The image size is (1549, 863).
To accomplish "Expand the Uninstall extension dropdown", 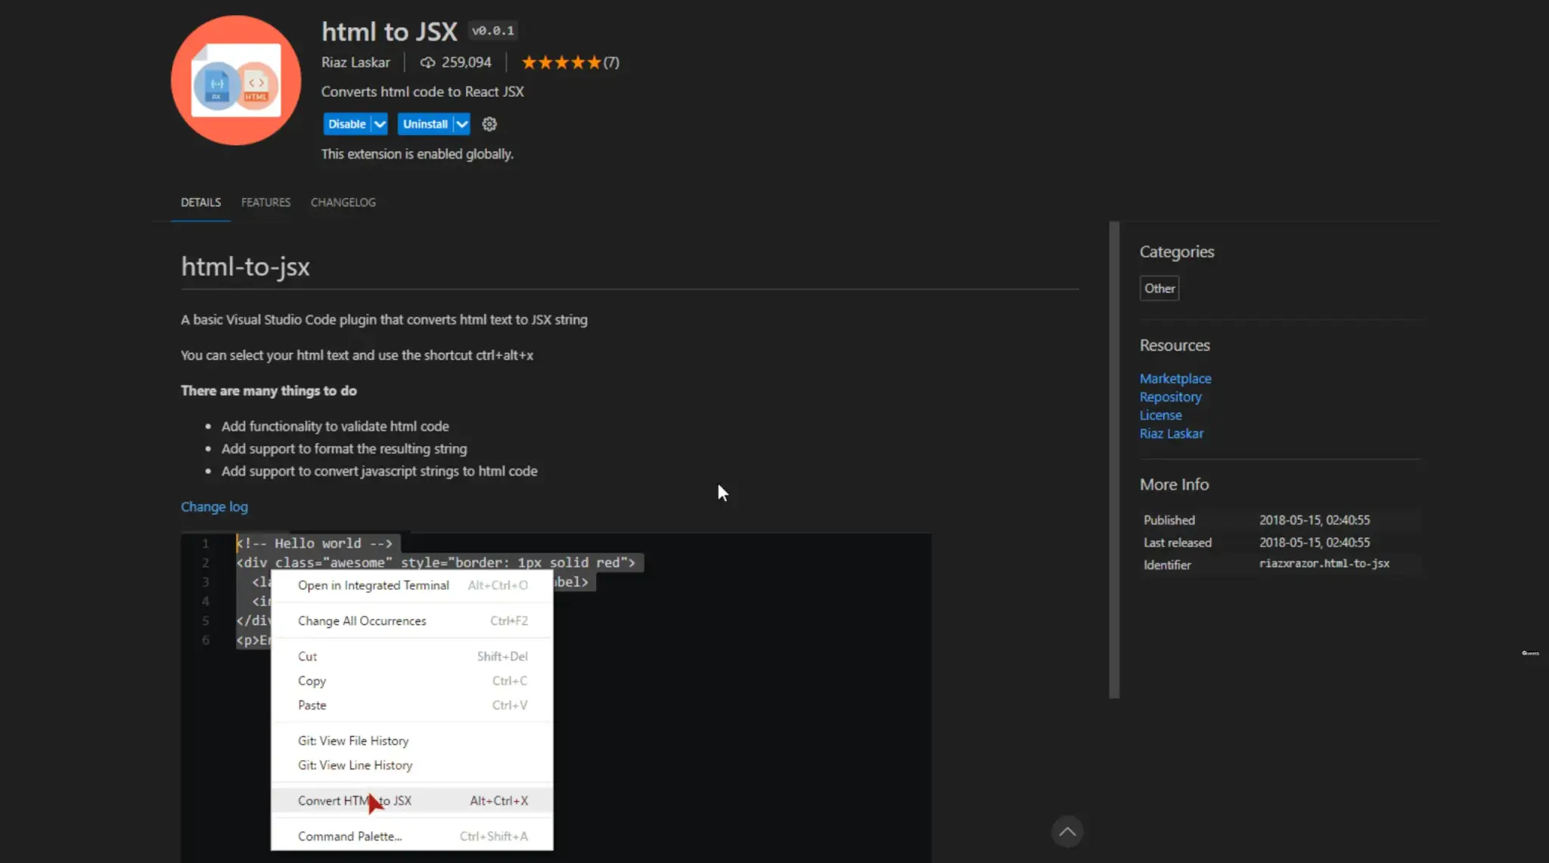I will tap(461, 123).
